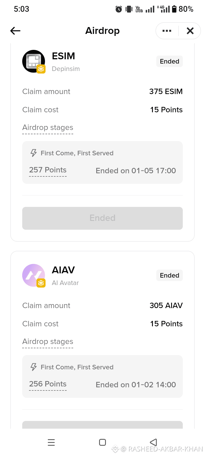The width and height of the screenshot is (205, 456).
Task: Tap the ESIM token name heading
Action: click(x=63, y=56)
